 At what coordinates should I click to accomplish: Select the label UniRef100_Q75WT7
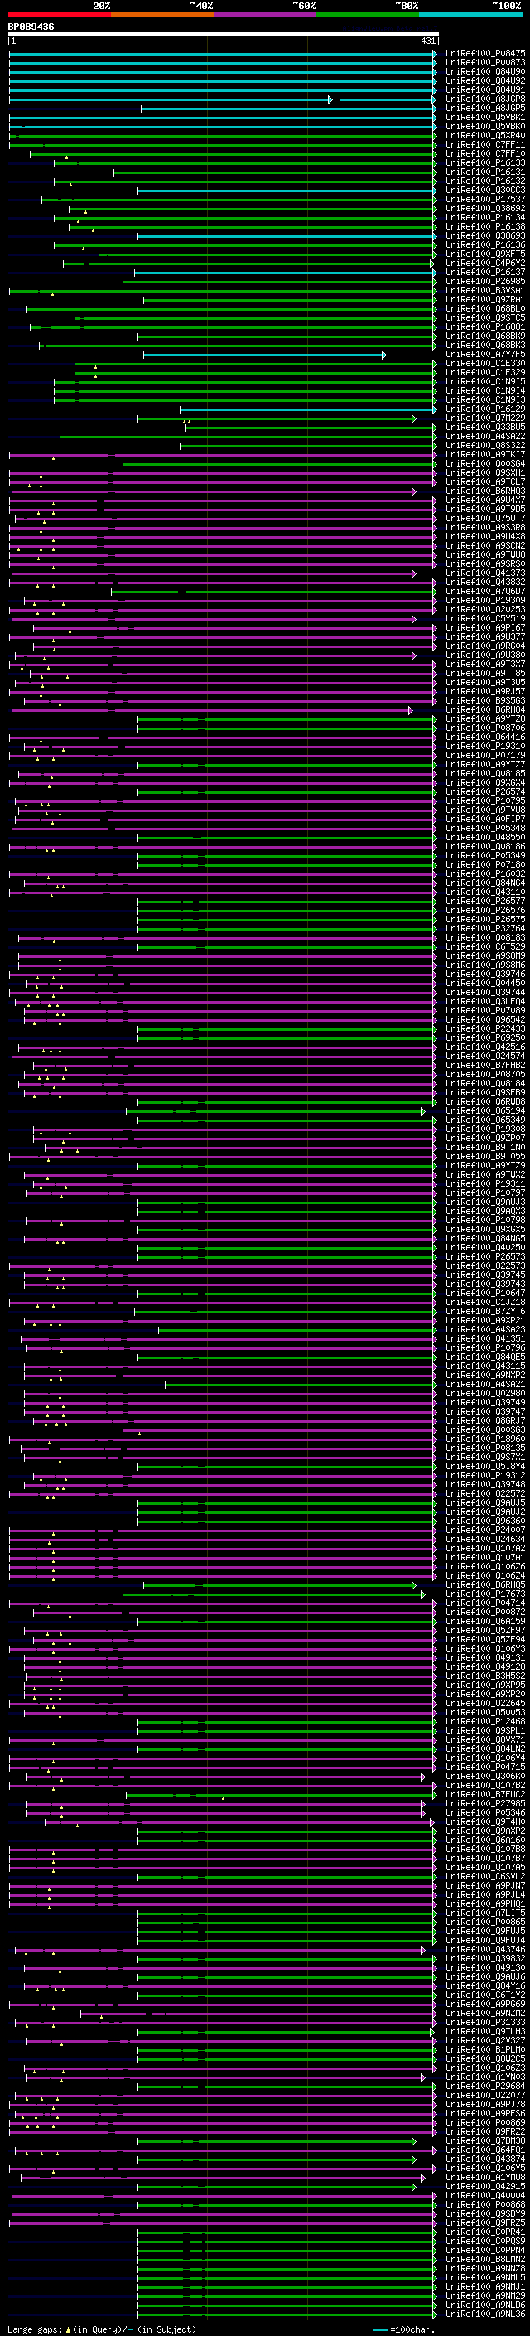pos(485,519)
